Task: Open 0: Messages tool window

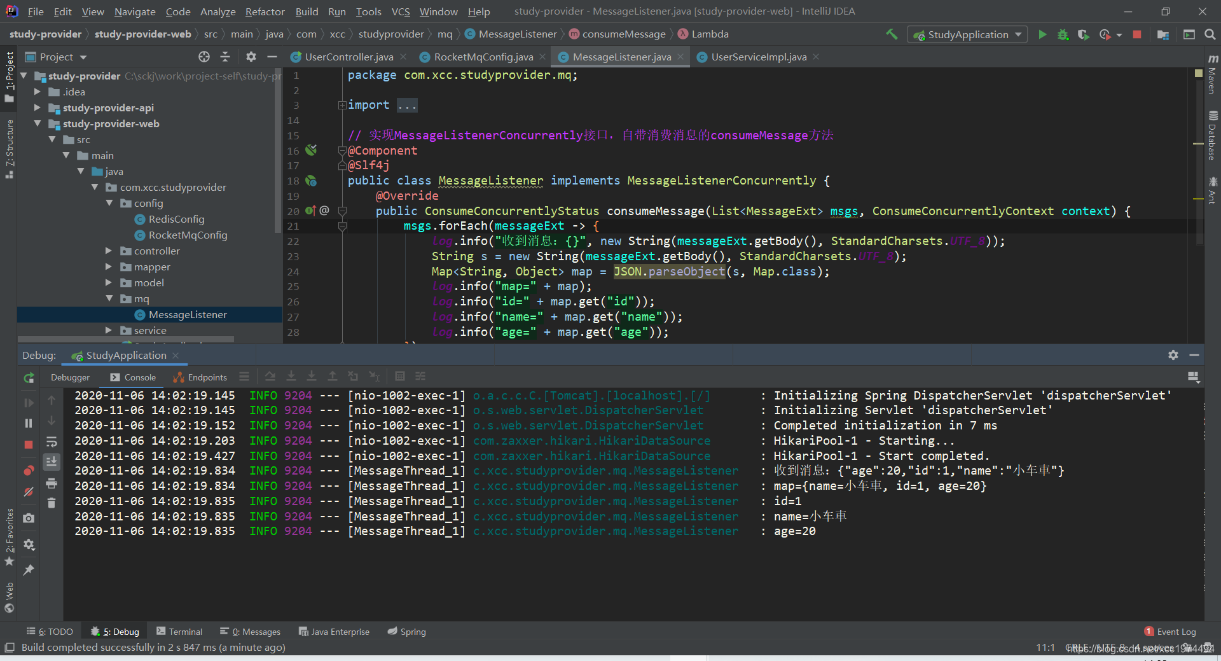Action: click(x=250, y=632)
